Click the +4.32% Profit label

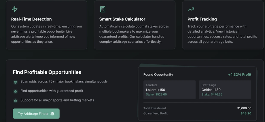[x=240, y=75]
